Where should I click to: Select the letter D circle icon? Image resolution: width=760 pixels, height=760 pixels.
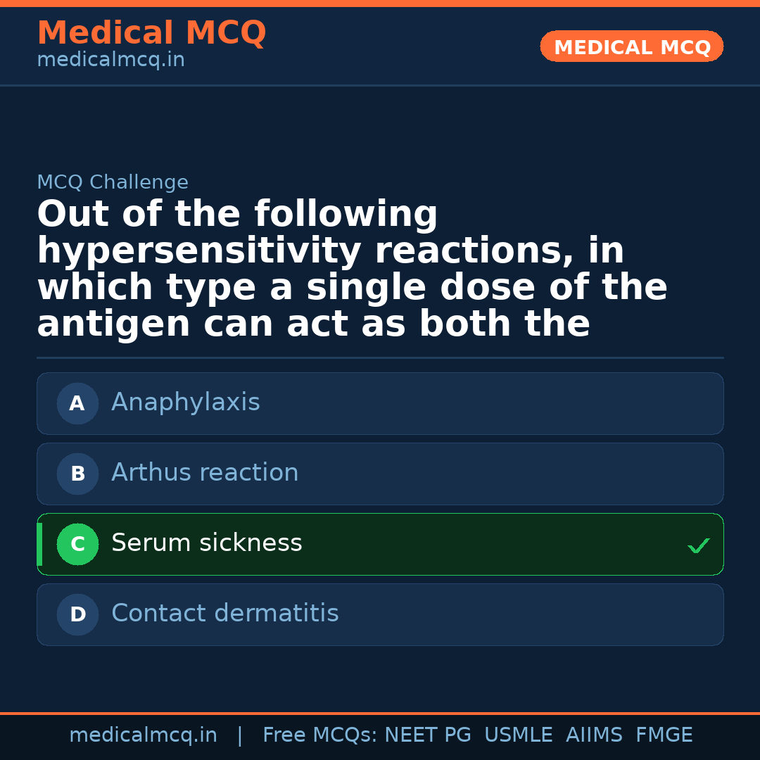pos(77,614)
